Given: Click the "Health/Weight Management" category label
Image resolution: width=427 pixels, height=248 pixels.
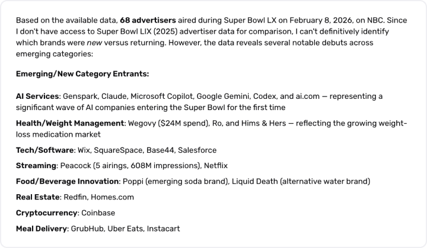Looking at the screenshot, I should [70, 123].
